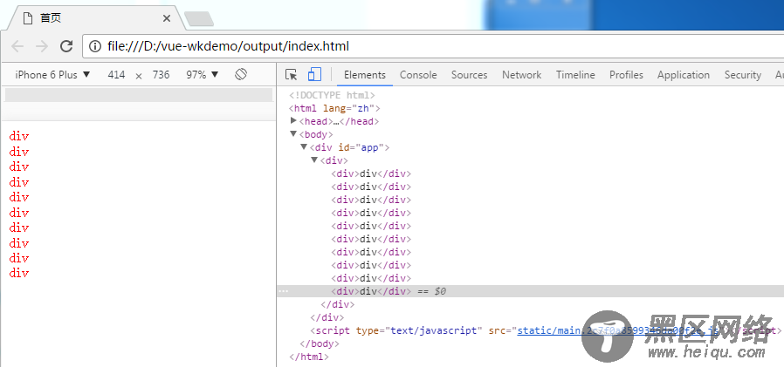The width and height of the screenshot is (784, 367).
Task: Select the script type="text/javascript" node
Action: coord(546,330)
